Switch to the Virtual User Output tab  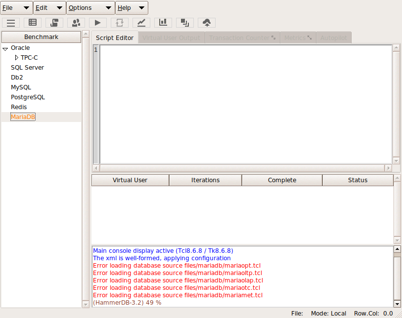click(171, 38)
